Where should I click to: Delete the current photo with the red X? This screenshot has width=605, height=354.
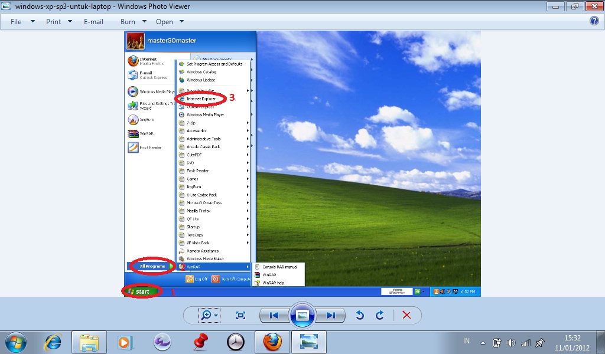click(x=406, y=315)
